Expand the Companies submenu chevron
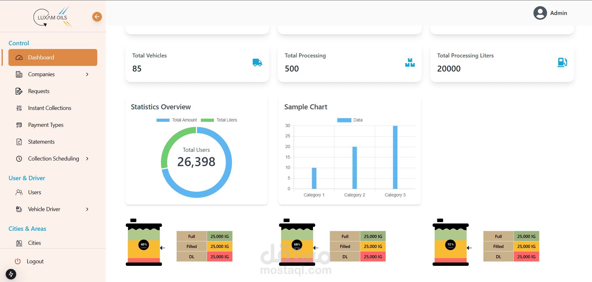592x282 pixels. click(x=87, y=74)
